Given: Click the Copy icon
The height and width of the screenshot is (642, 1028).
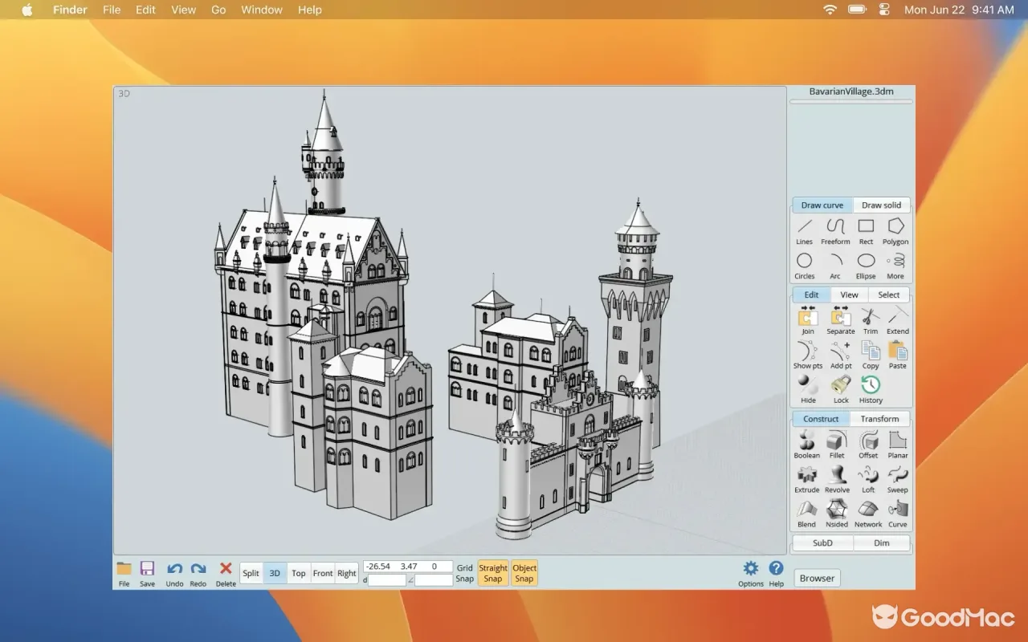Looking at the screenshot, I should point(871,356).
